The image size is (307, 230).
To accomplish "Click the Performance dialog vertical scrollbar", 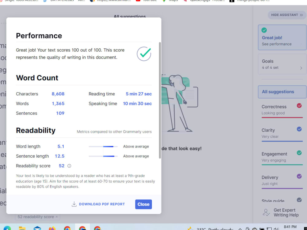I will 160,100.
